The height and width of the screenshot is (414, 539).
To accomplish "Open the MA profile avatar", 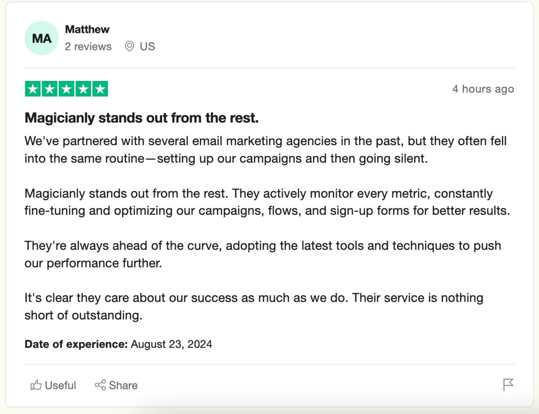I will [x=41, y=38].
